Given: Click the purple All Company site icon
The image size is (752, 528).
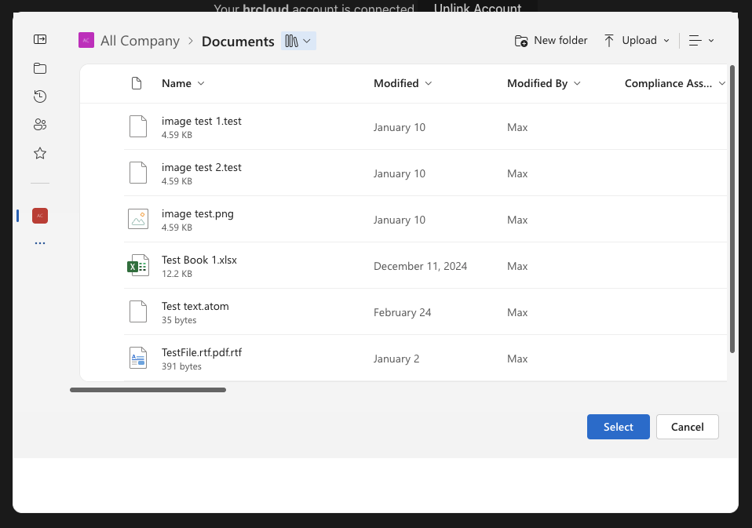Looking at the screenshot, I should [86, 40].
